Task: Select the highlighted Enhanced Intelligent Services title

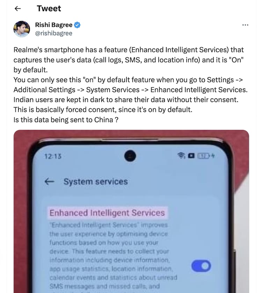Action: [107, 213]
